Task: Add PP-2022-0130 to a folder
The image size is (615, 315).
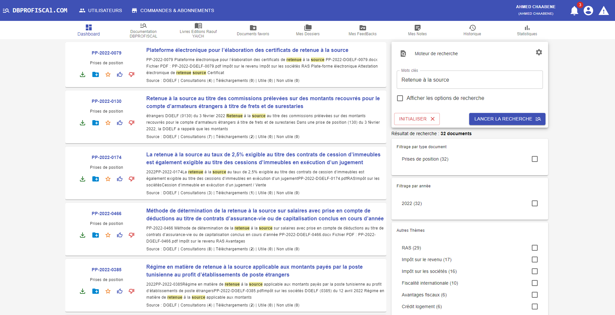Action: pos(96,123)
